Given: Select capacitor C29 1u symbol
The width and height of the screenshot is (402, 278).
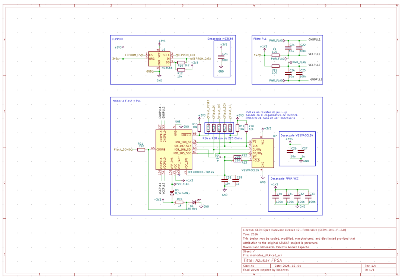Looking at the screenshot, I should [236, 180].
